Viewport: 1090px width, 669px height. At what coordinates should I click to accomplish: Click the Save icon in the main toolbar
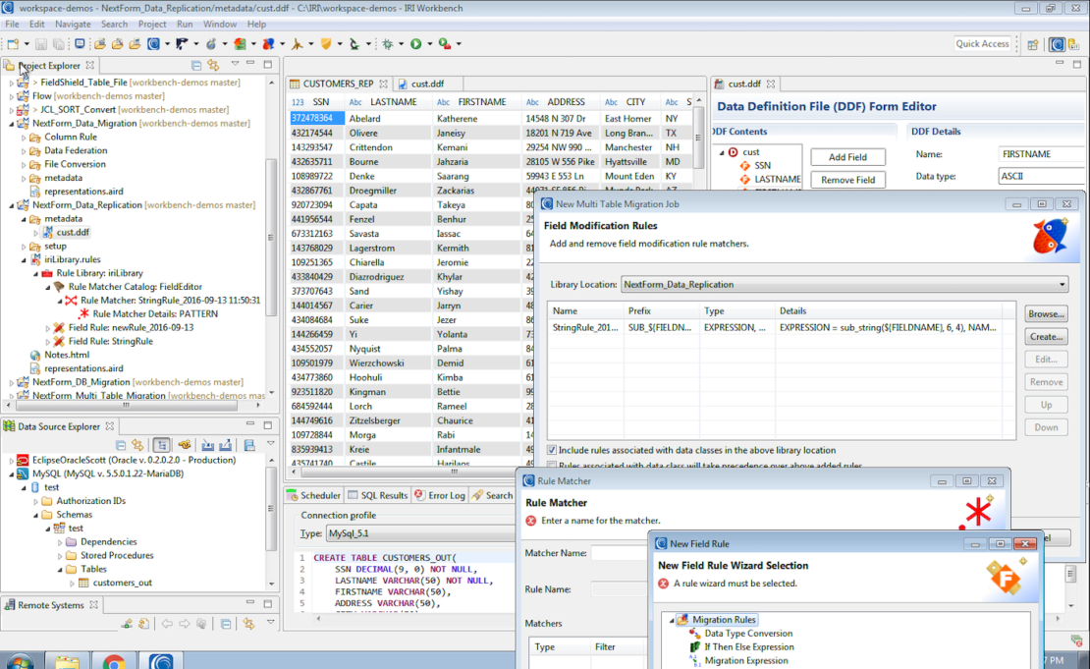tap(39, 43)
